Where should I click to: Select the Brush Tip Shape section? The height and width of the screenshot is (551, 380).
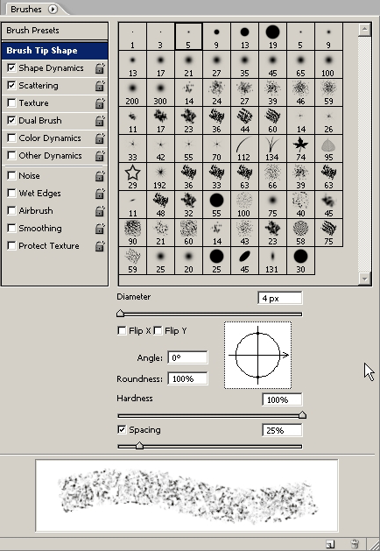pos(55,51)
